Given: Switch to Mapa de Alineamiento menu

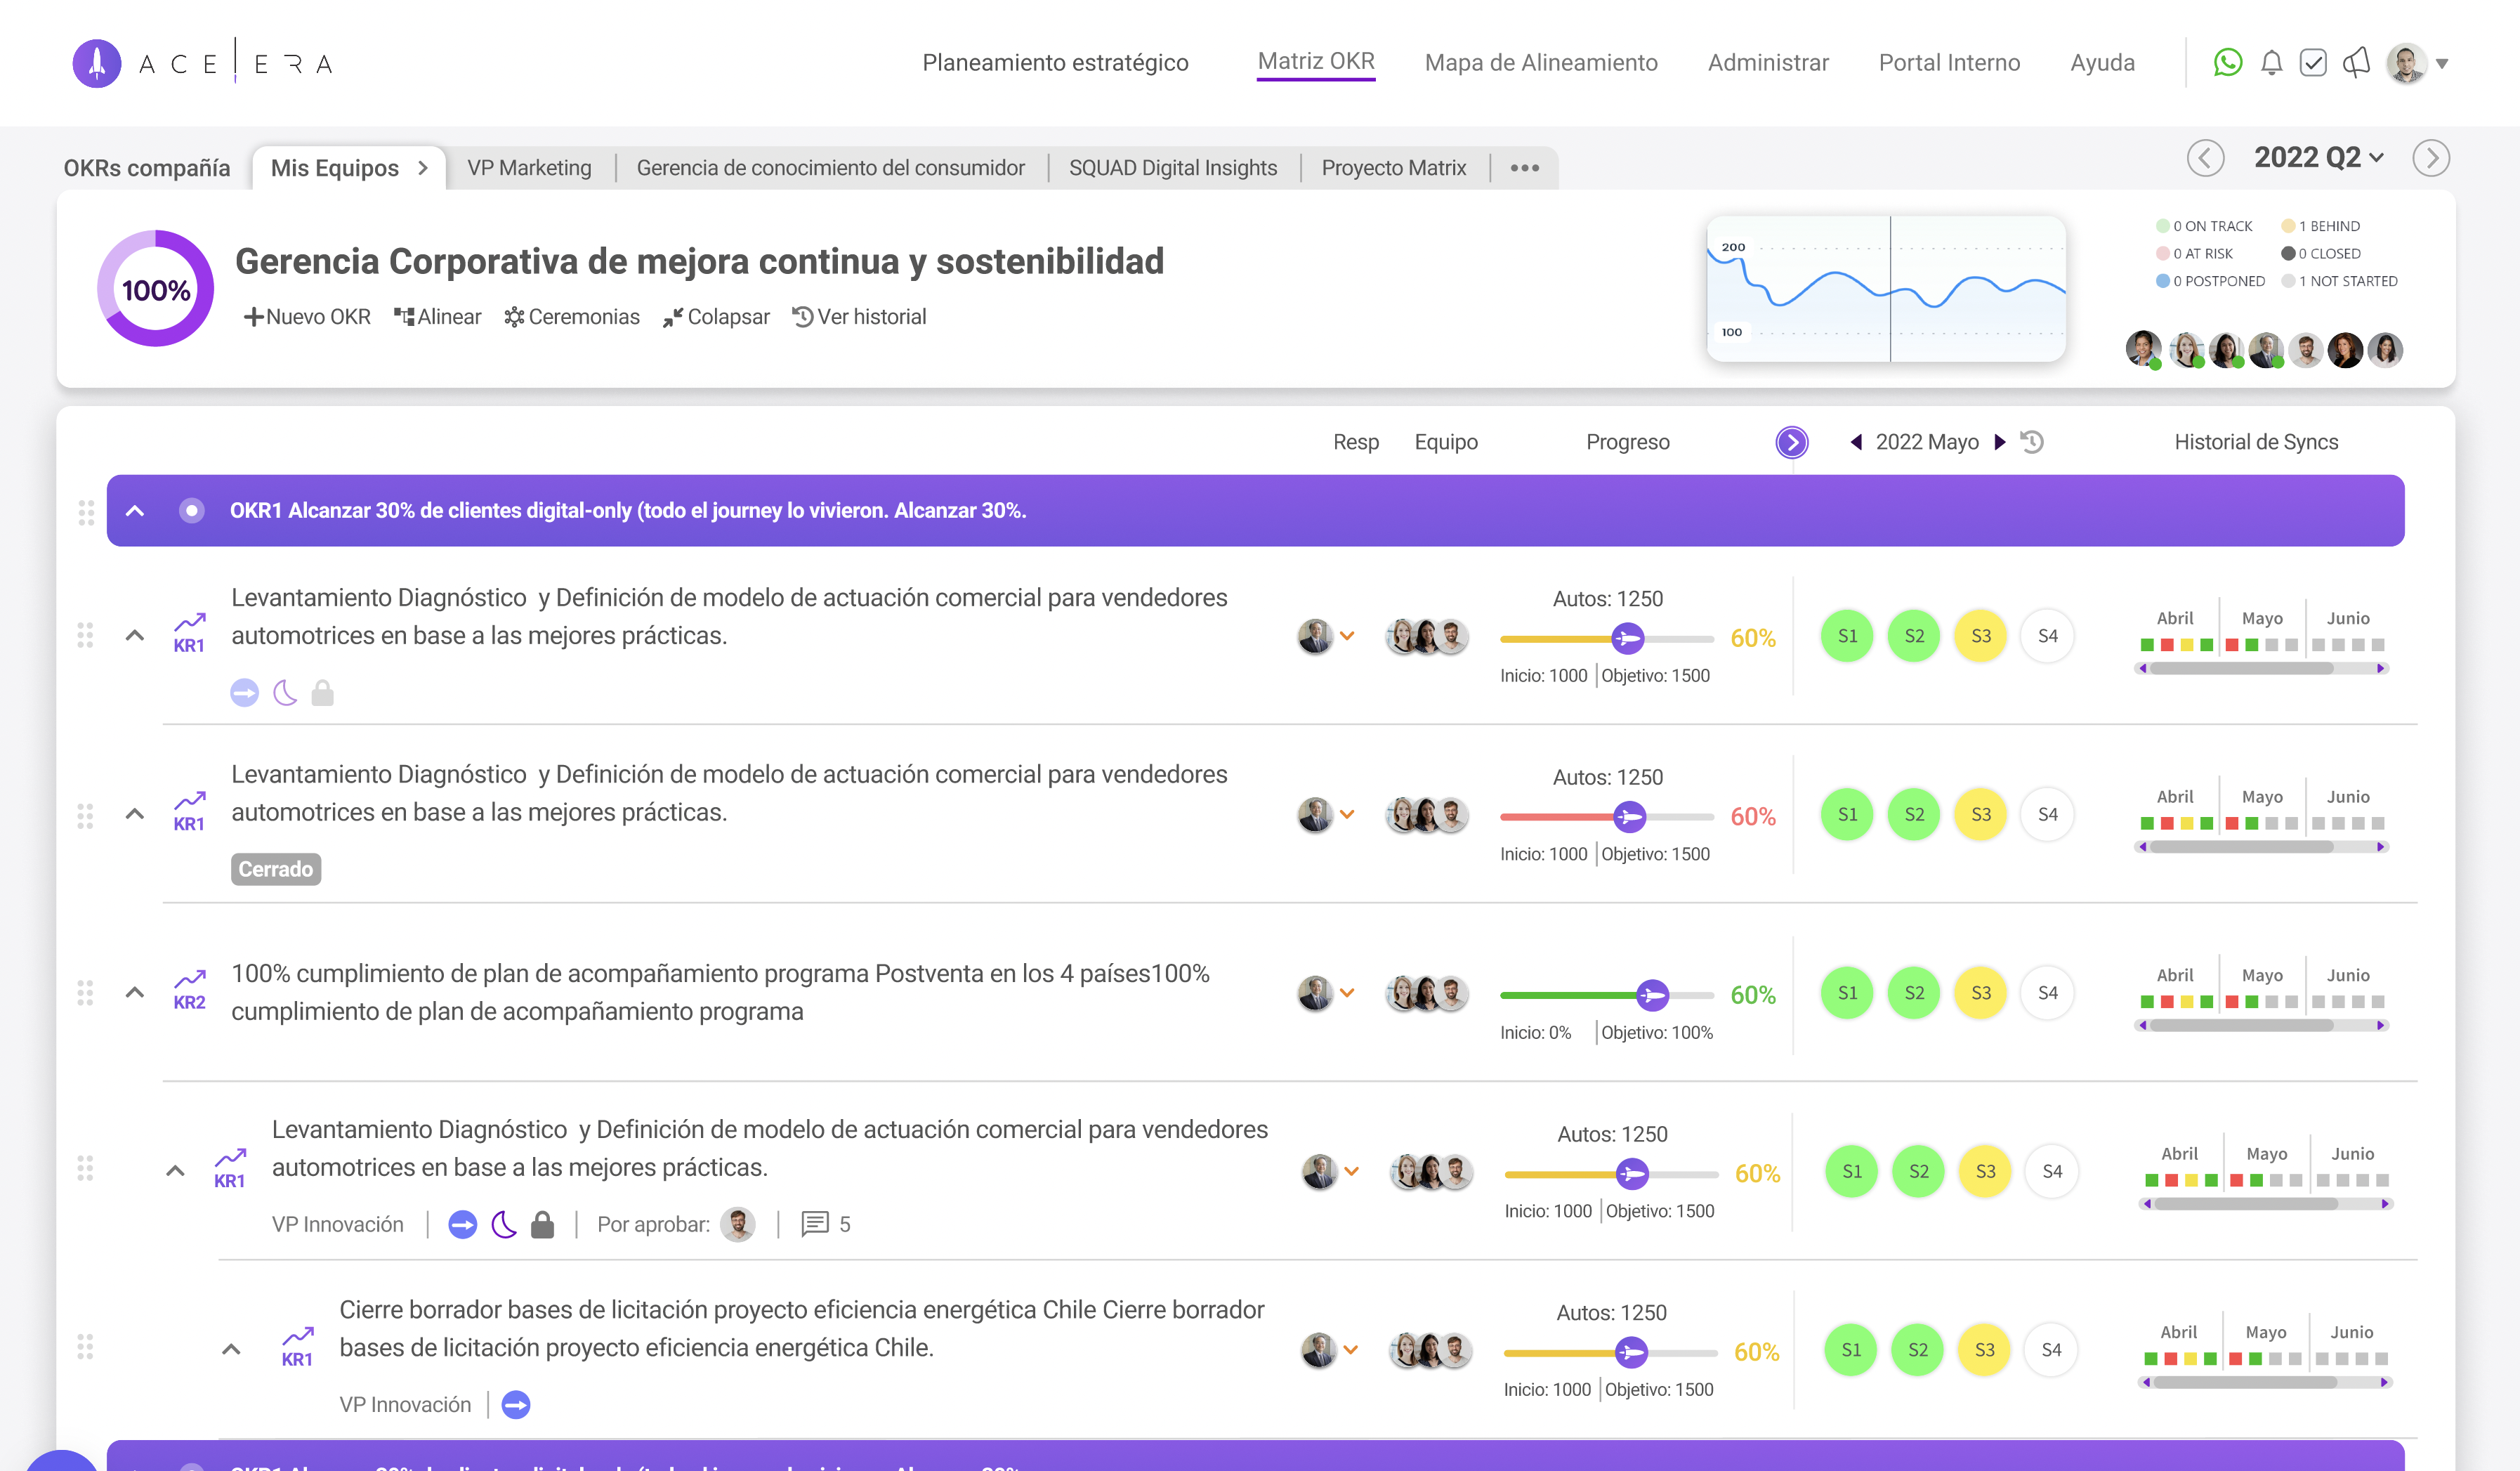Looking at the screenshot, I should point(1540,63).
